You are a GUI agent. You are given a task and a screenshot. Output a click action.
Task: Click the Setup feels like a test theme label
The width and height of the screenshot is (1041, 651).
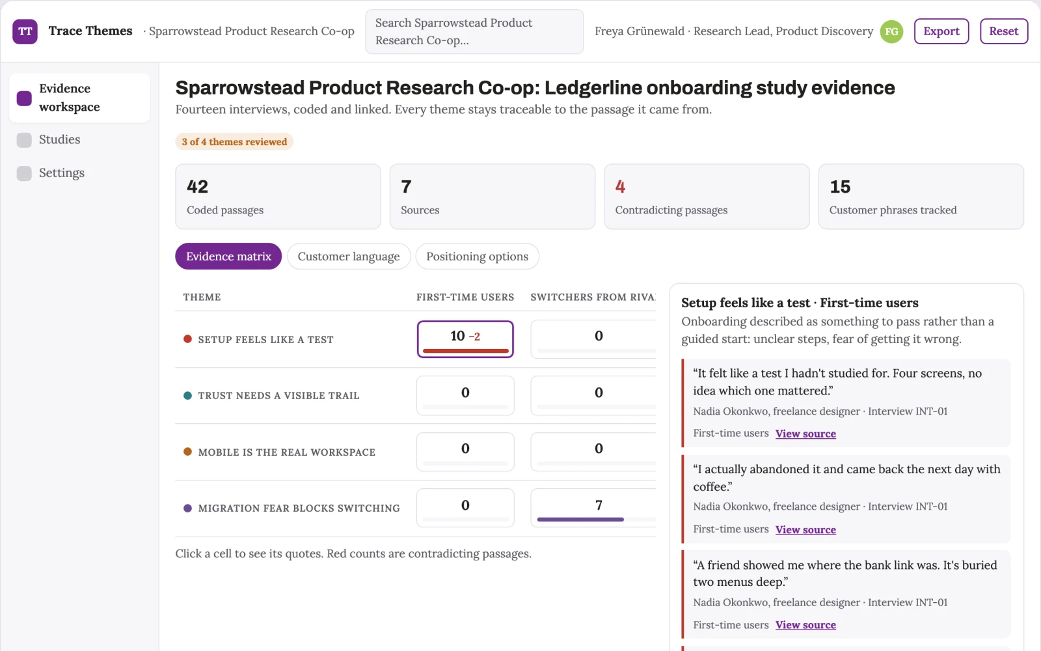(265, 339)
